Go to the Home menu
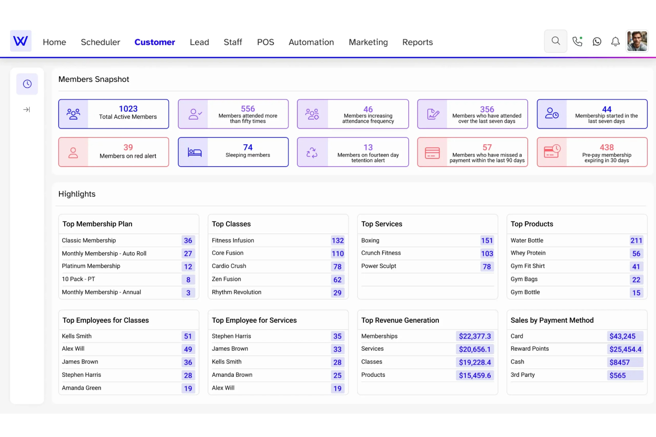This screenshot has height=437, width=656. point(55,42)
